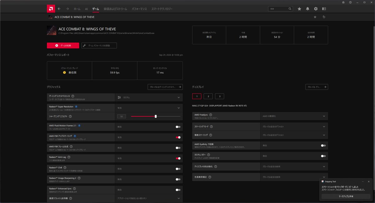Click the forward navigation arrow icon

68,9
